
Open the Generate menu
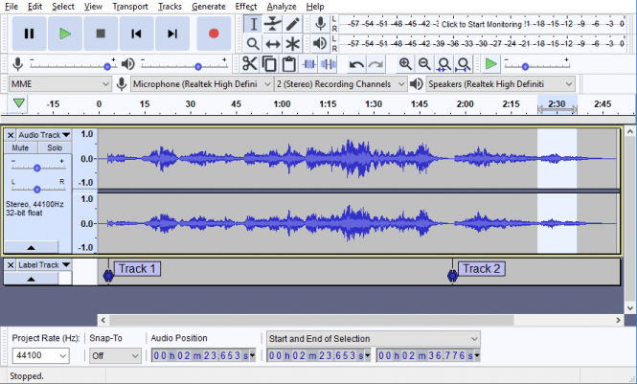209,7
